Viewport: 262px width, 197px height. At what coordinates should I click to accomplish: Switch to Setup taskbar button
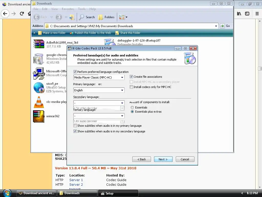[x=118, y=193]
